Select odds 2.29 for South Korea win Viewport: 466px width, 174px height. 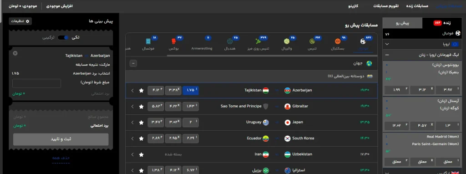click(x=191, y=138)
